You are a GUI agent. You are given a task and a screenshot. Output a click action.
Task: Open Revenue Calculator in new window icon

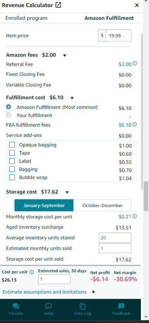click(x=59, y=5)
